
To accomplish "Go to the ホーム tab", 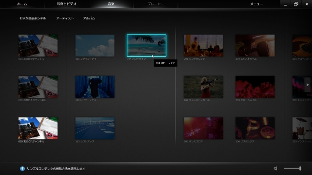I will (22, 4).
